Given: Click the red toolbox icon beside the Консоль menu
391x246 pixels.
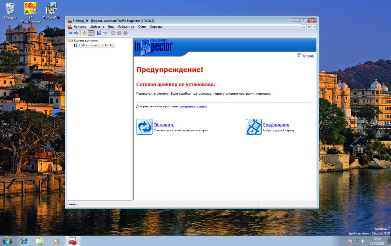Looking at the screenshot, I should tap(69, 27).
